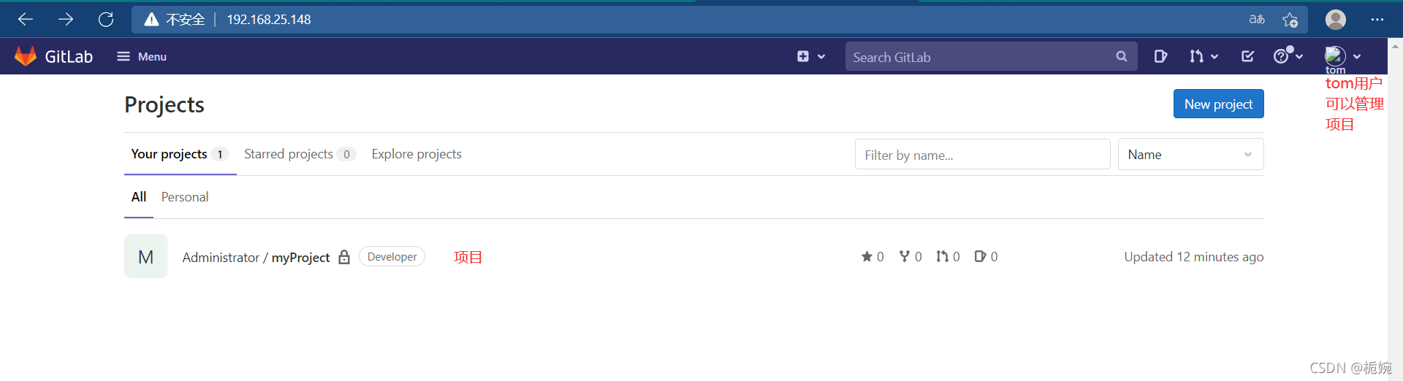This screenshot has width=1403, height=381.
Task: Click the project merge requests count icon
Action: click(943, 256)
